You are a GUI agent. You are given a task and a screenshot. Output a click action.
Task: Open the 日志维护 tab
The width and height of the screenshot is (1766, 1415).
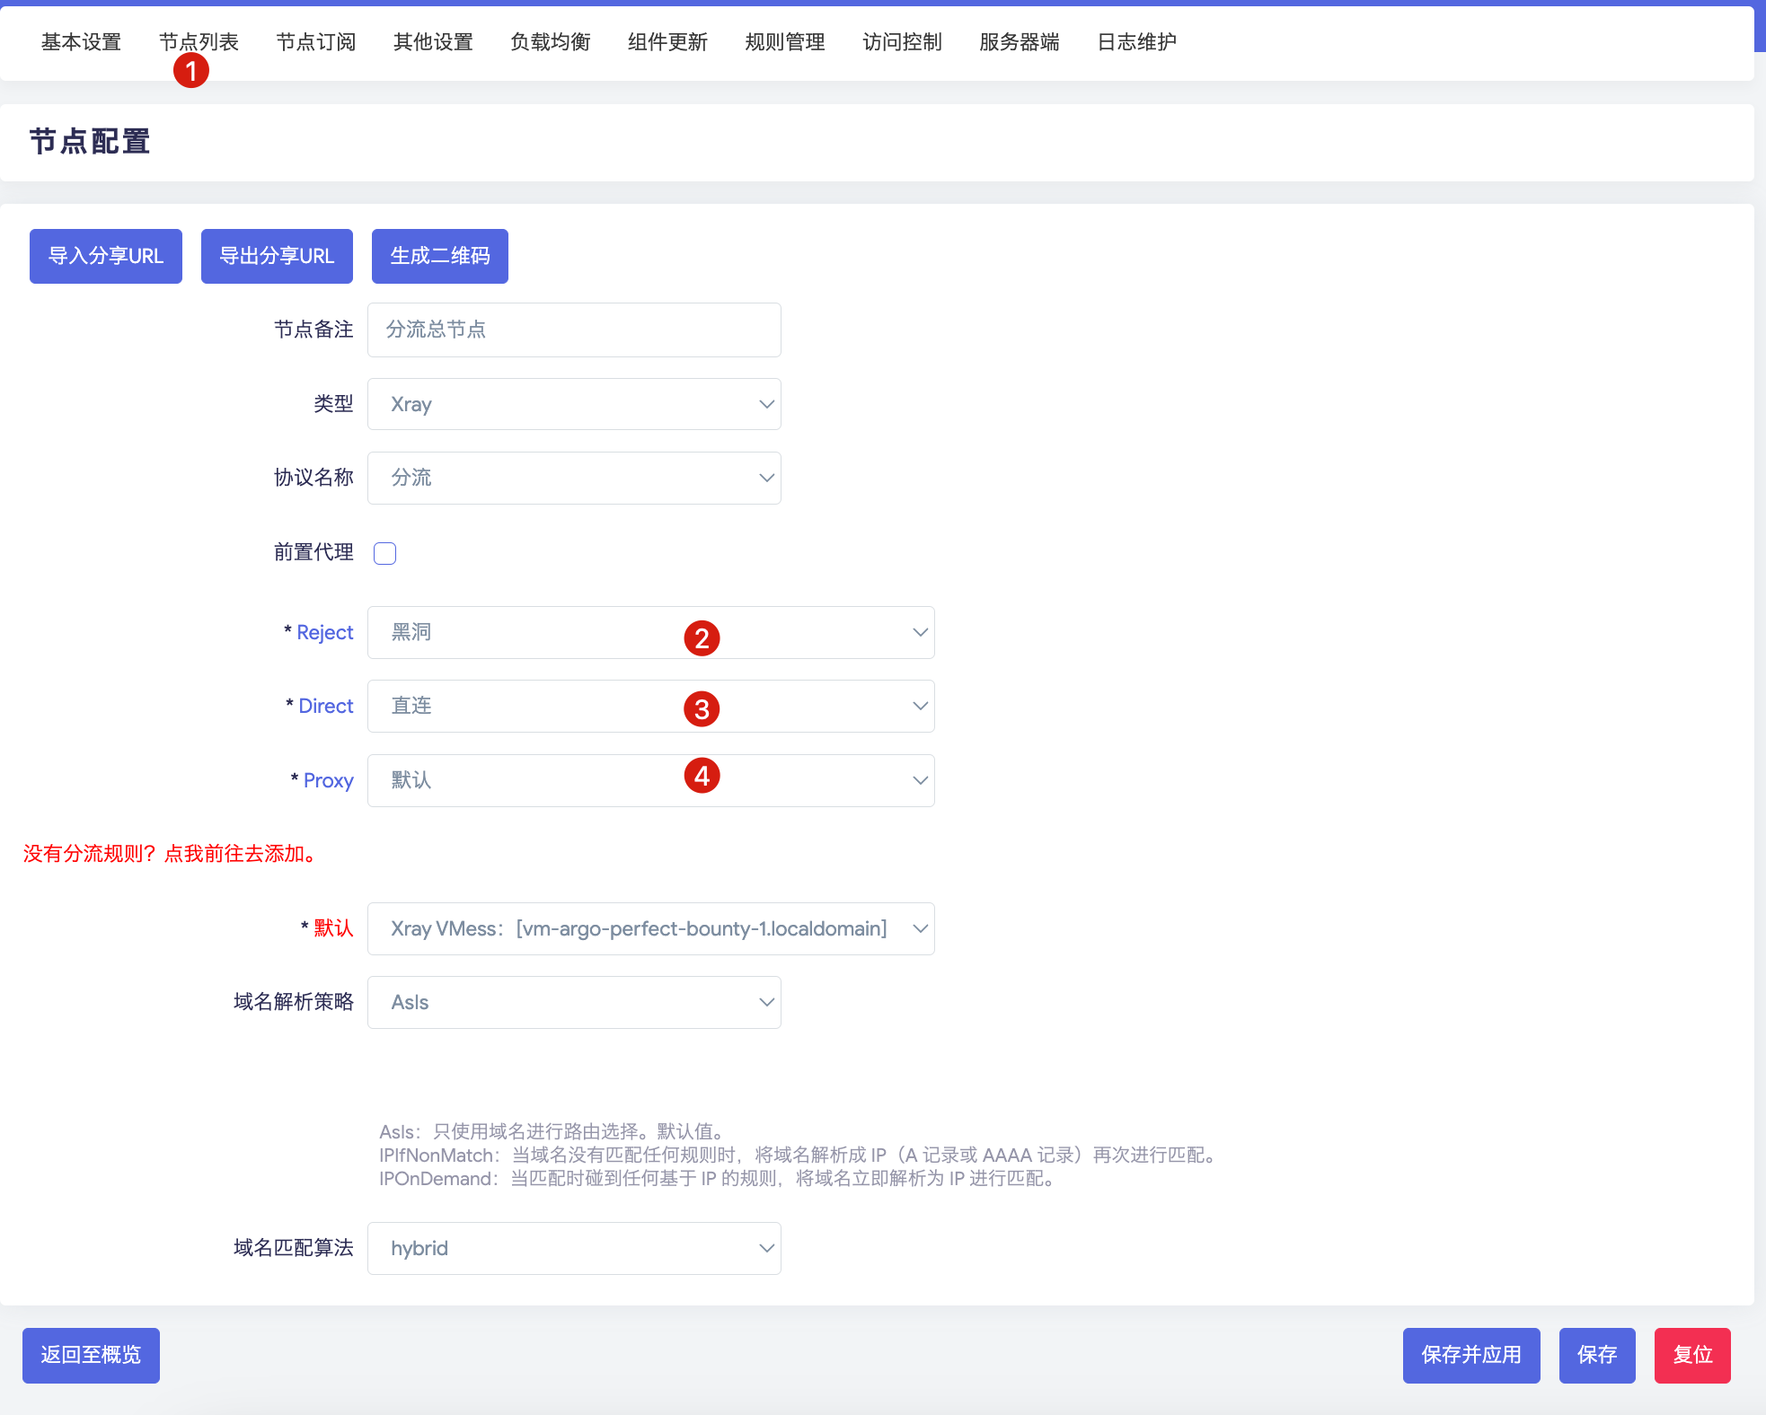tap(1136, 42)
